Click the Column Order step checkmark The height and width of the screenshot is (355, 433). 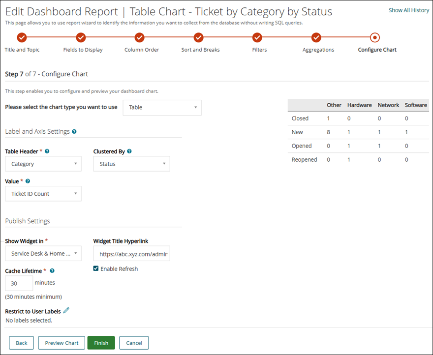tap(139, 37)
